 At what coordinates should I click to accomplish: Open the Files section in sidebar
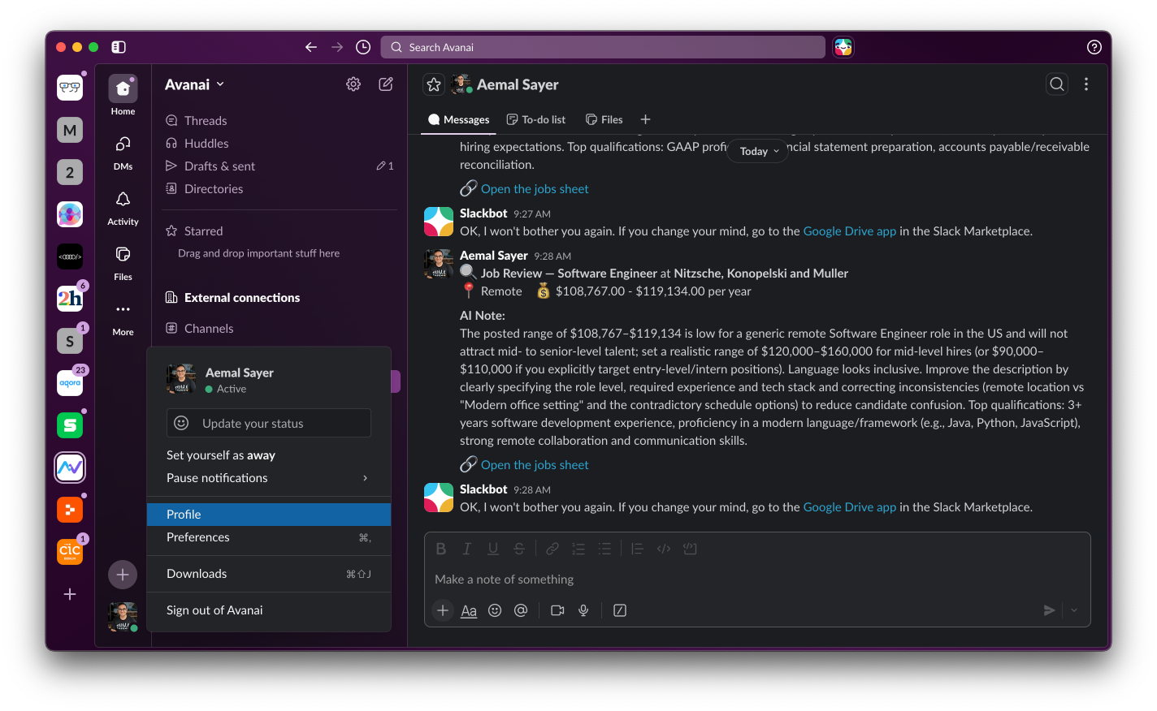(x=123, y=262)
